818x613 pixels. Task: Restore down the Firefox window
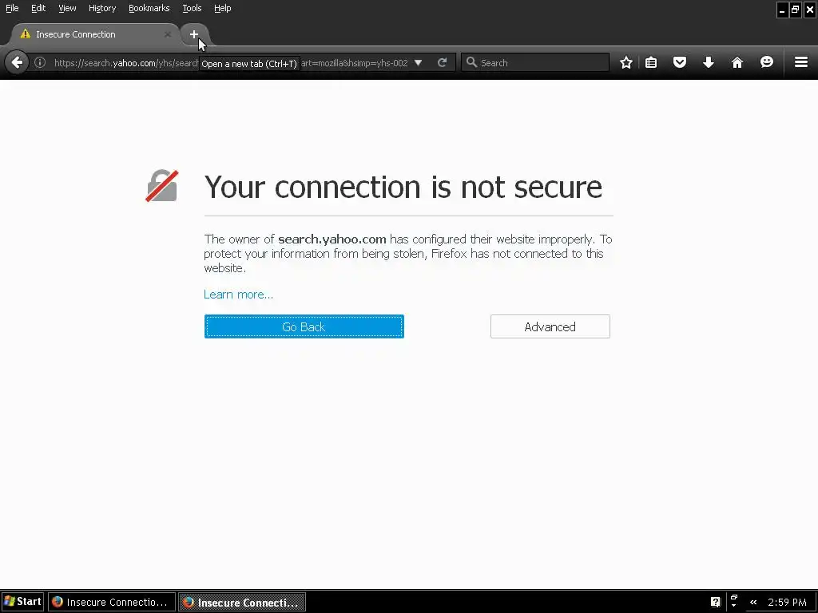pos(795,10)
